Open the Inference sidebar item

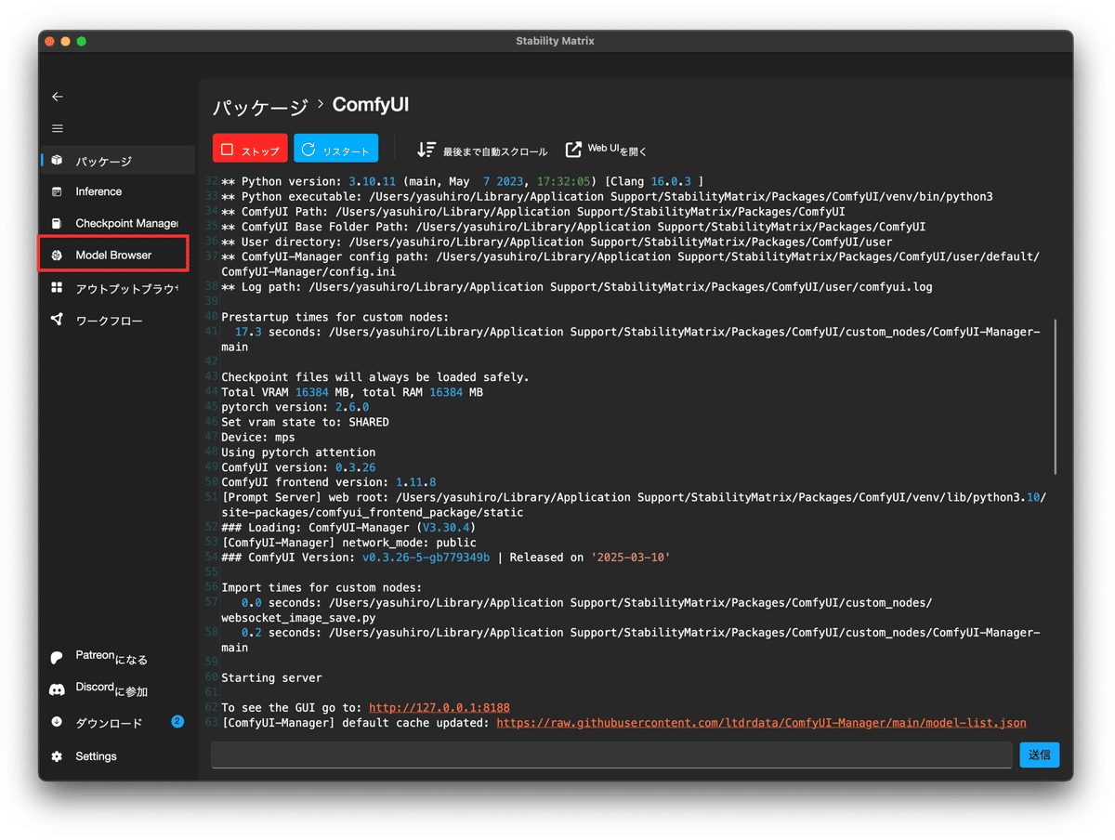[x=116, y=191]
